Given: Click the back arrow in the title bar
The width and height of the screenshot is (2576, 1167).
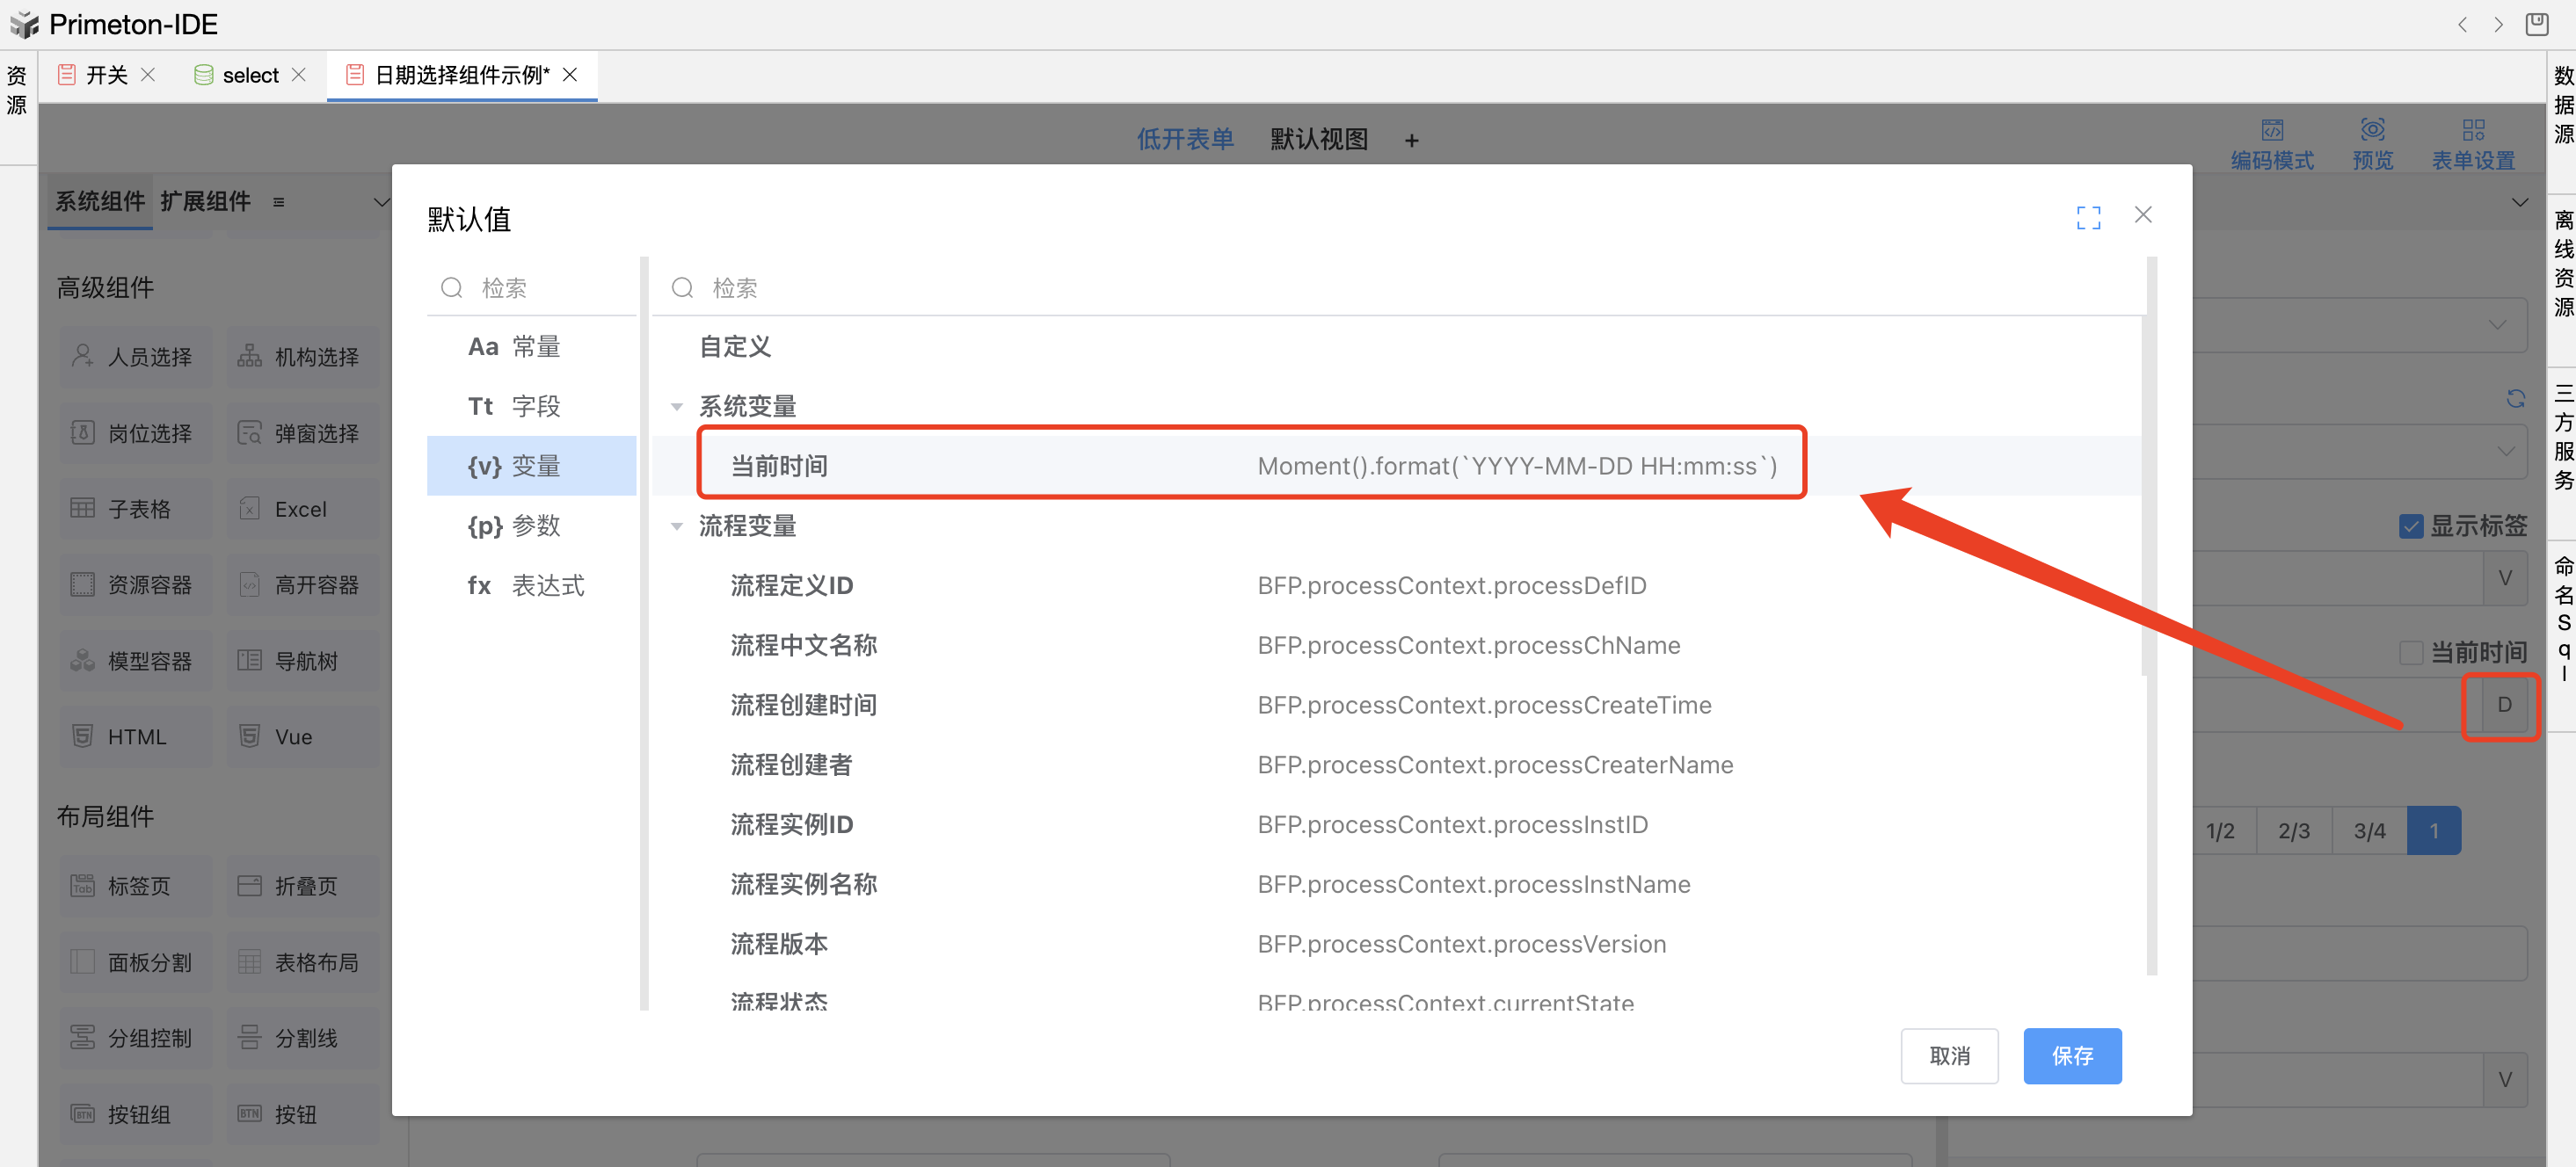Looking at the screenshot, I should (x=2462, y=25).
